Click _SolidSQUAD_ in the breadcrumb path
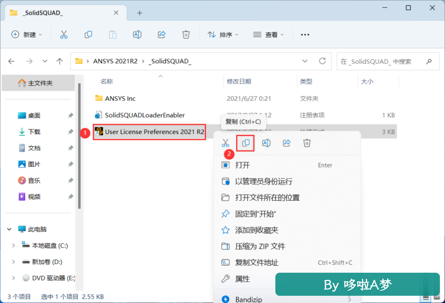445x303 pixels. (170, 61)
